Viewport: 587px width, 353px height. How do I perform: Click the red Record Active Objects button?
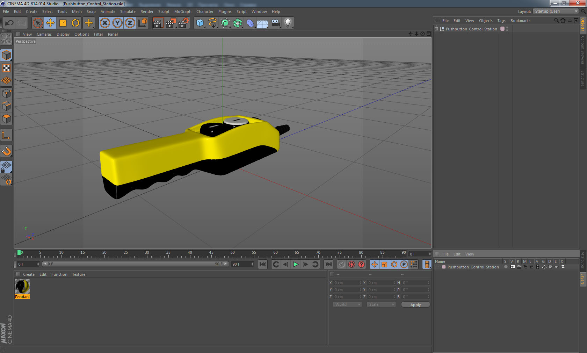click(352, 264)
